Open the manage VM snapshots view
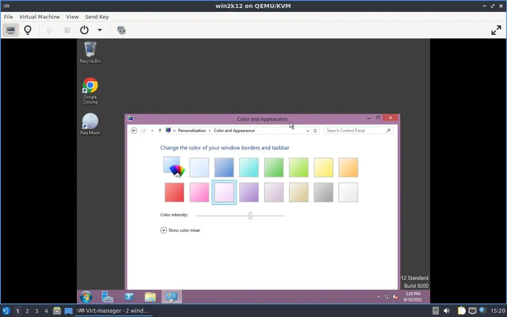Viewport: 507px width, 317px height. tap(122, 30)
